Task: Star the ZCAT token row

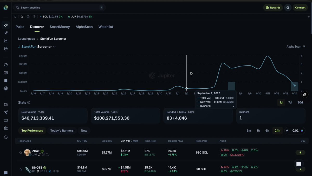Action: pos(21,153)
